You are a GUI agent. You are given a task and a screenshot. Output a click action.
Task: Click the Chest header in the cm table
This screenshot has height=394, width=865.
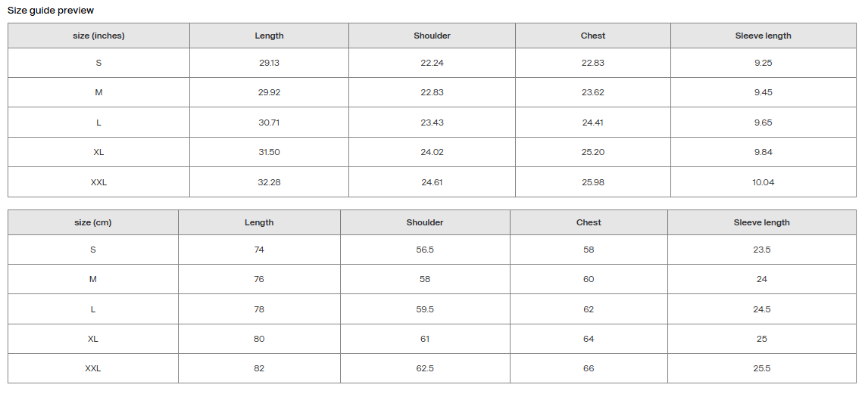pos(589,222)
